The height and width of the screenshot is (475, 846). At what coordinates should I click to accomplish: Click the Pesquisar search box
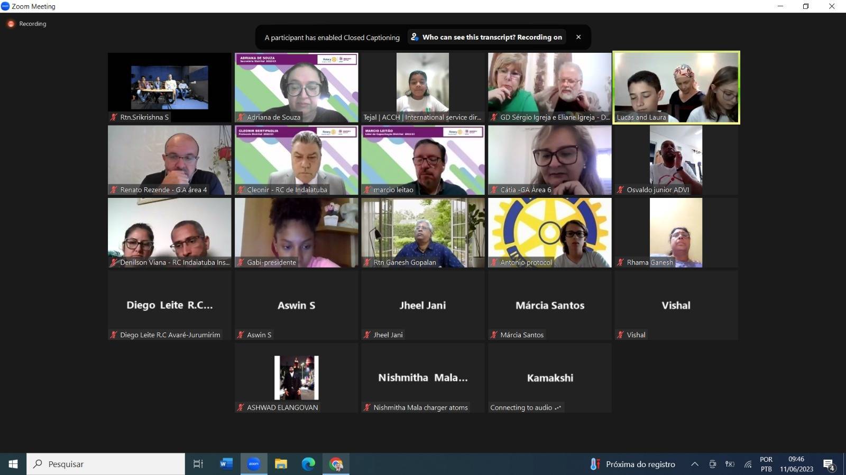click(x=106, y=464)
